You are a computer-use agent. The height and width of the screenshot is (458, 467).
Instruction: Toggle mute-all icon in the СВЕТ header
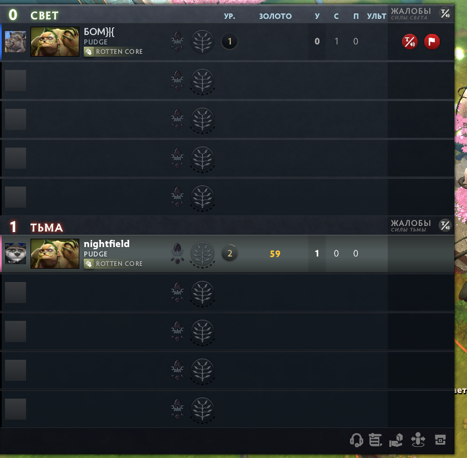click(445, 13)
